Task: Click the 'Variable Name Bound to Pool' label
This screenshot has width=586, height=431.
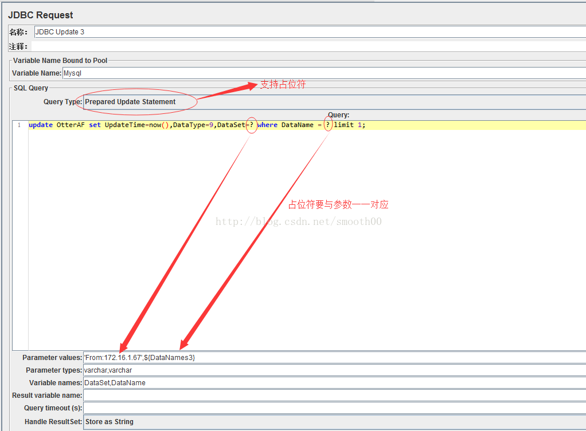Action: tap(60, 61)
